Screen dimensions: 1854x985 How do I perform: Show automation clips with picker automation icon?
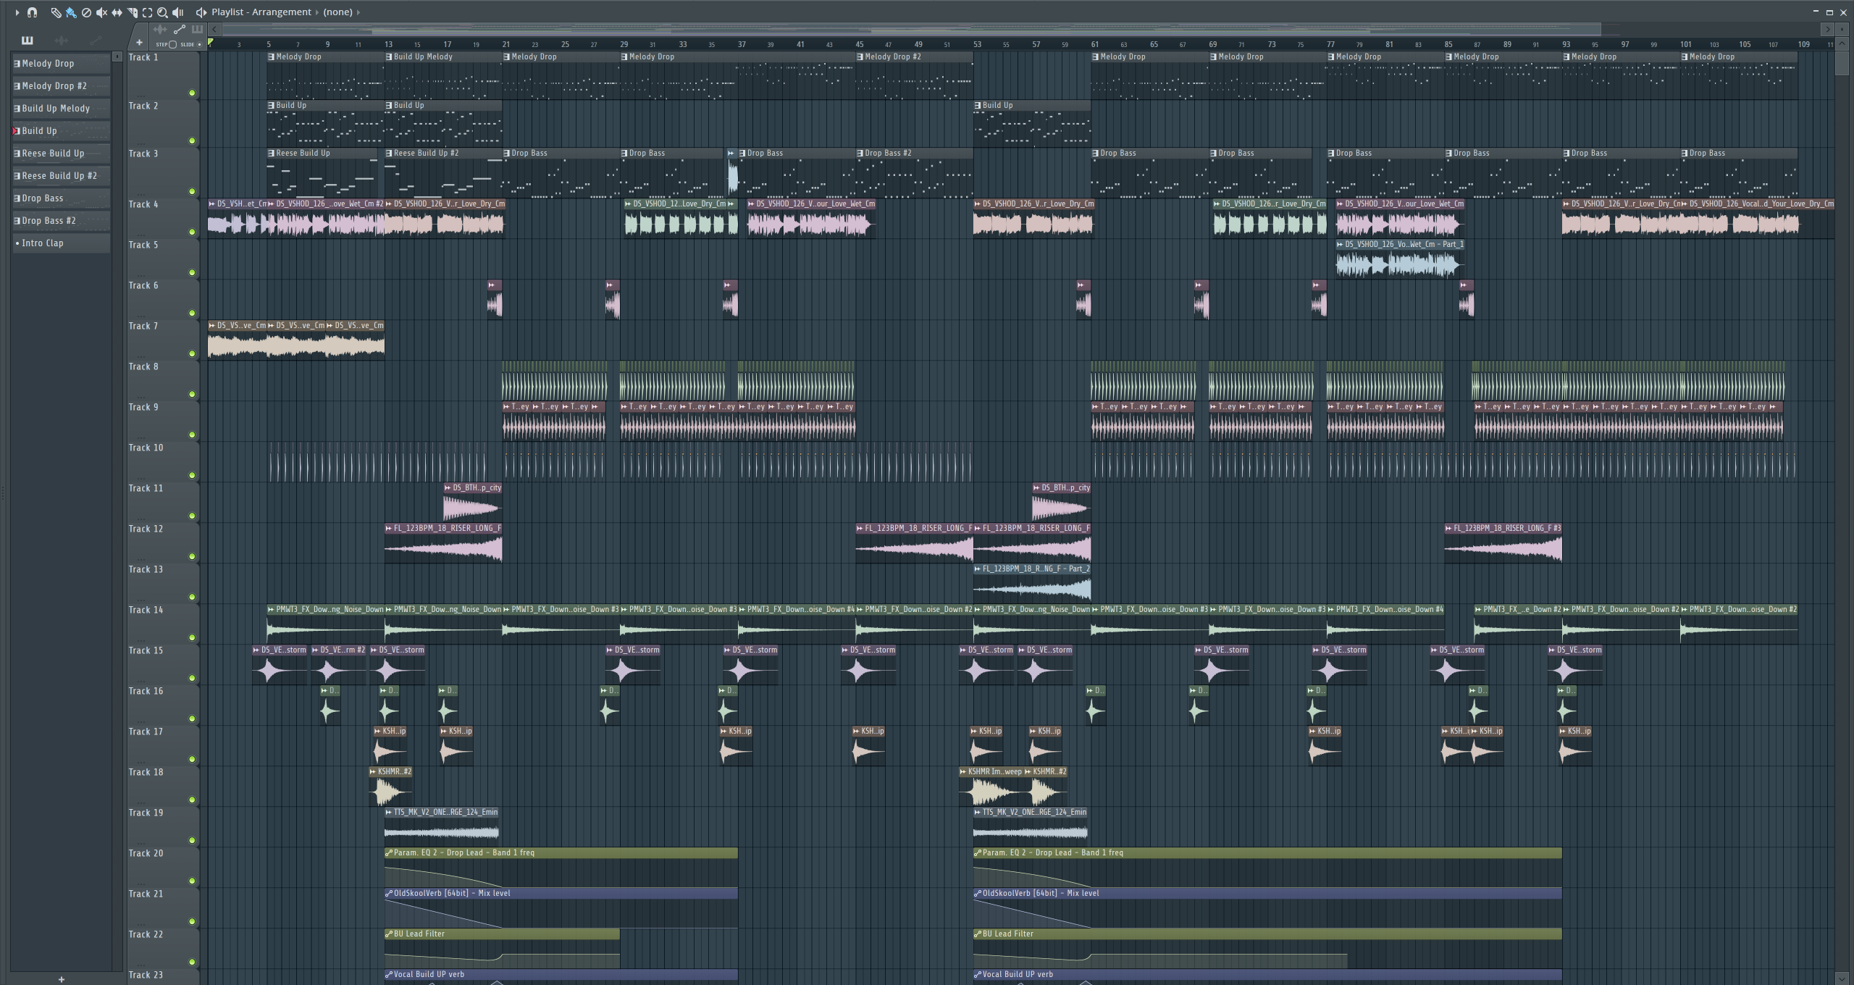[95, 40]
